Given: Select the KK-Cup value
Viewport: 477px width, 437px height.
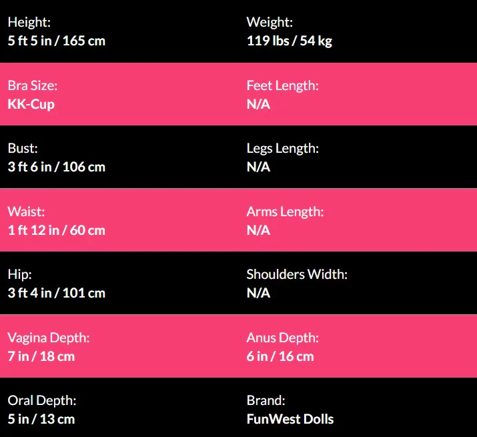Looking at the screenshot, I should tap(31, 104).
